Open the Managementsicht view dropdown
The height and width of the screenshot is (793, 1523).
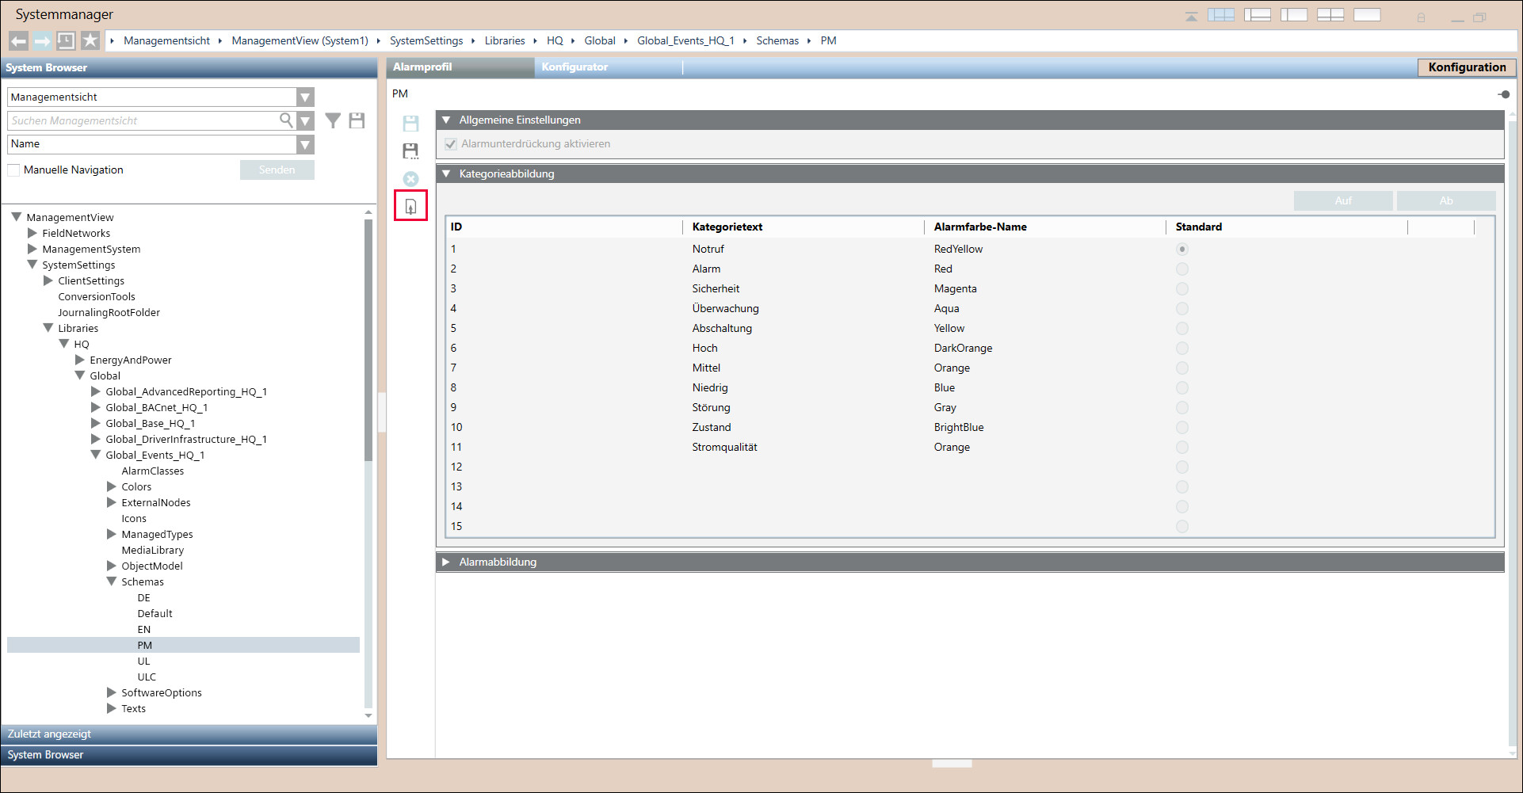305,97
